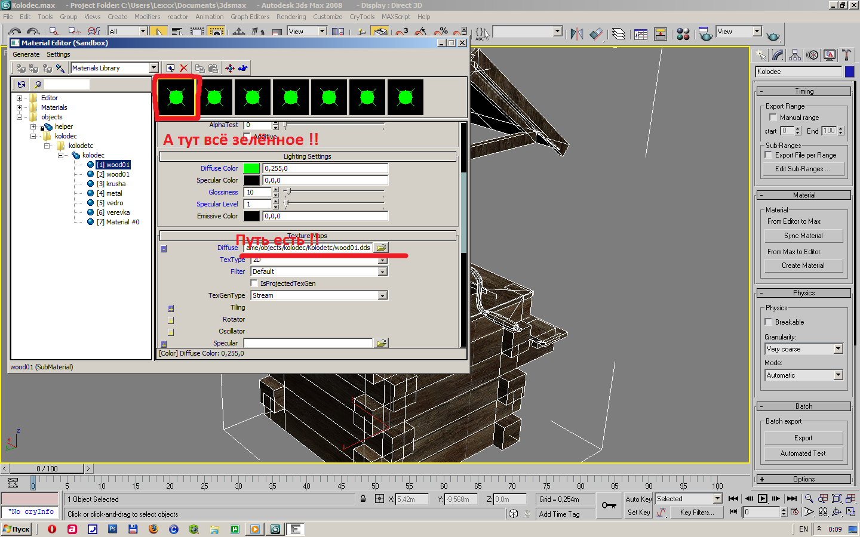
Task: Open the Granularity Very coarse dropdown
Action: (x=838, y=349)
